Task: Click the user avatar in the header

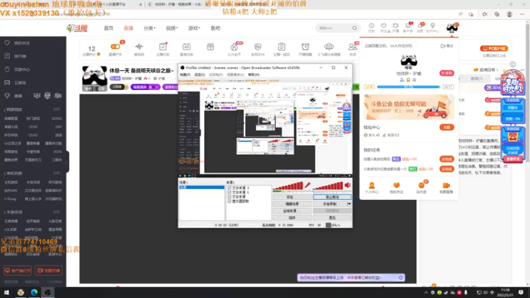Action: (x=452, y=28)
